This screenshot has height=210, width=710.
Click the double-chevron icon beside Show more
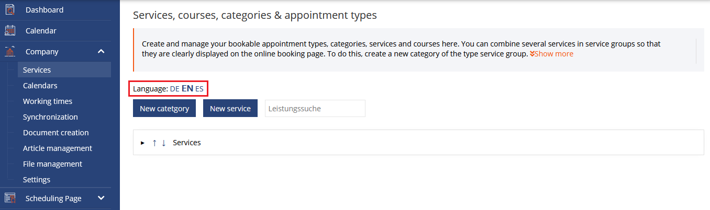[532, 54]
